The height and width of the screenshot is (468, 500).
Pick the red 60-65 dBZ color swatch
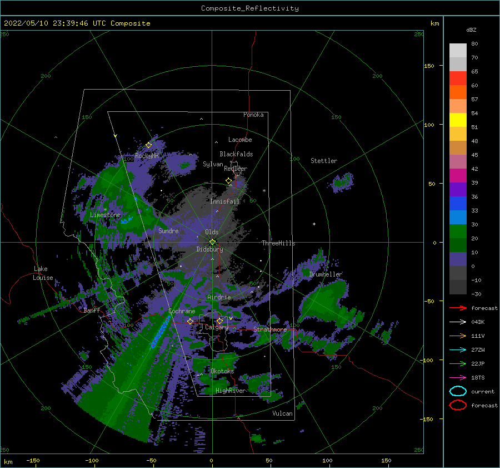pyautogui.click(x=458, y=78)
